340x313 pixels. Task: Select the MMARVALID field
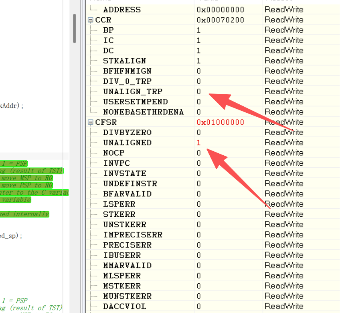(x=127, y=265)
